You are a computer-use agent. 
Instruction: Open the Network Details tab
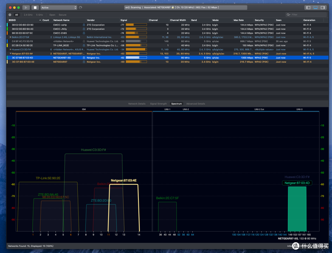(137, 104)
